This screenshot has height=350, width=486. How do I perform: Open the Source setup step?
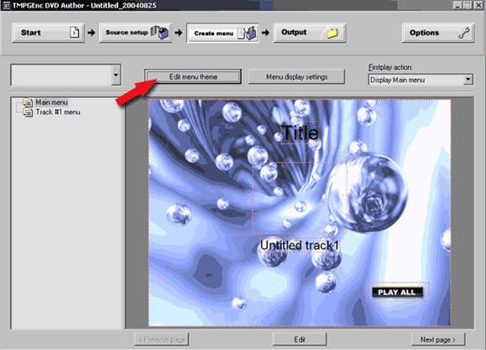tap(135, 33)
